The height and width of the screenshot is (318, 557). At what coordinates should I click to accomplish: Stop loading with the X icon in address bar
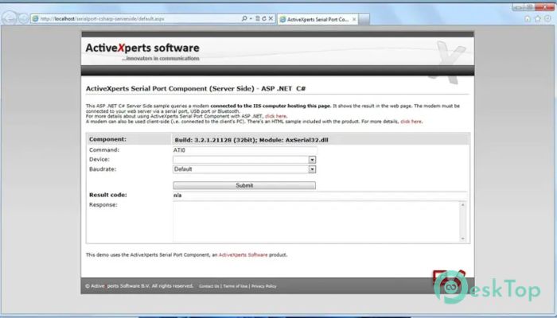coord(271,18)
